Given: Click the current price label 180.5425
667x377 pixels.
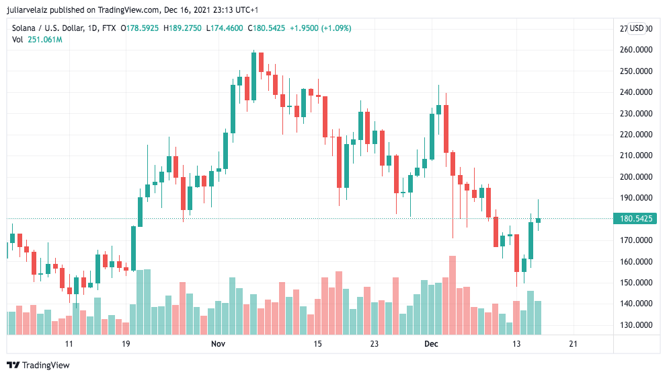Looking at the screenshot, I should pos(634,219).
